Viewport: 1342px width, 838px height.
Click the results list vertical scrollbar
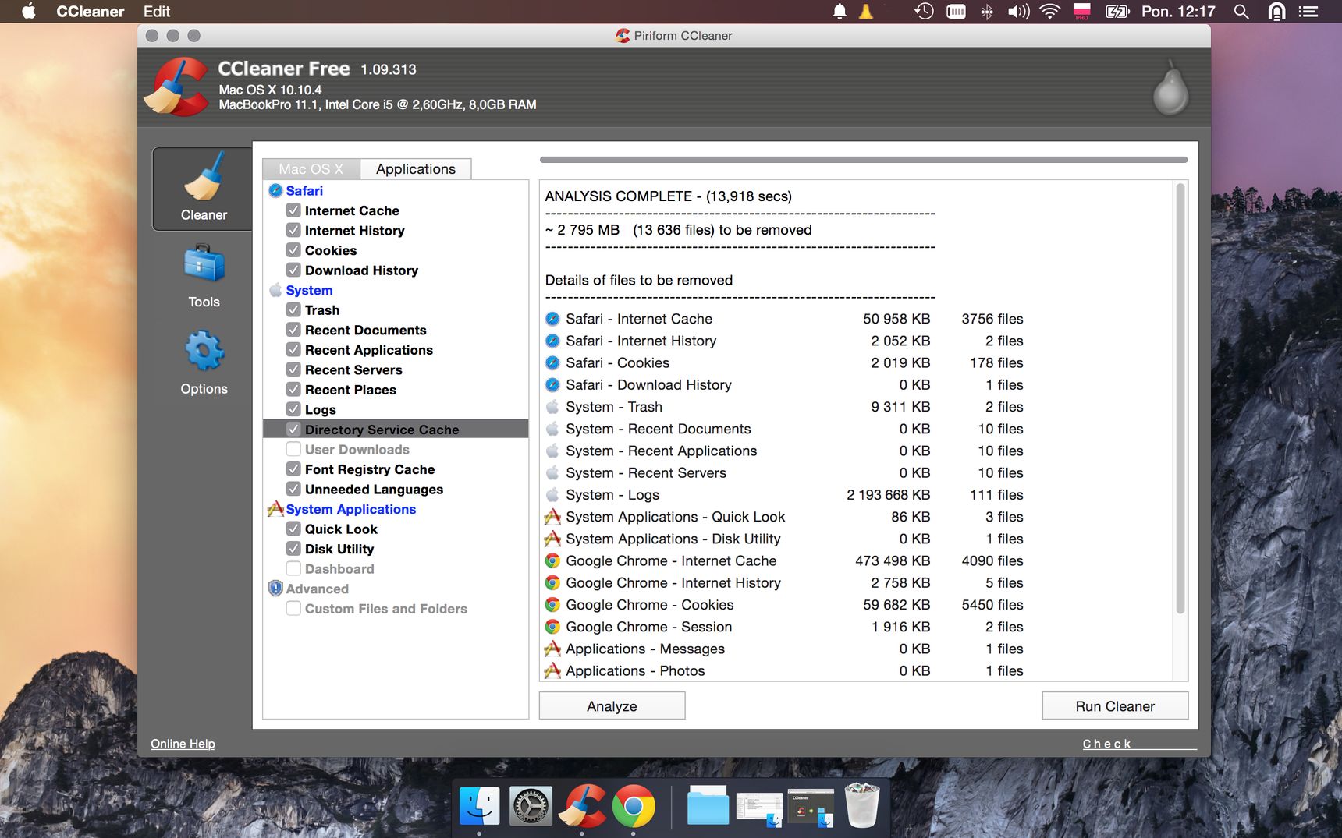point(1180,399)
